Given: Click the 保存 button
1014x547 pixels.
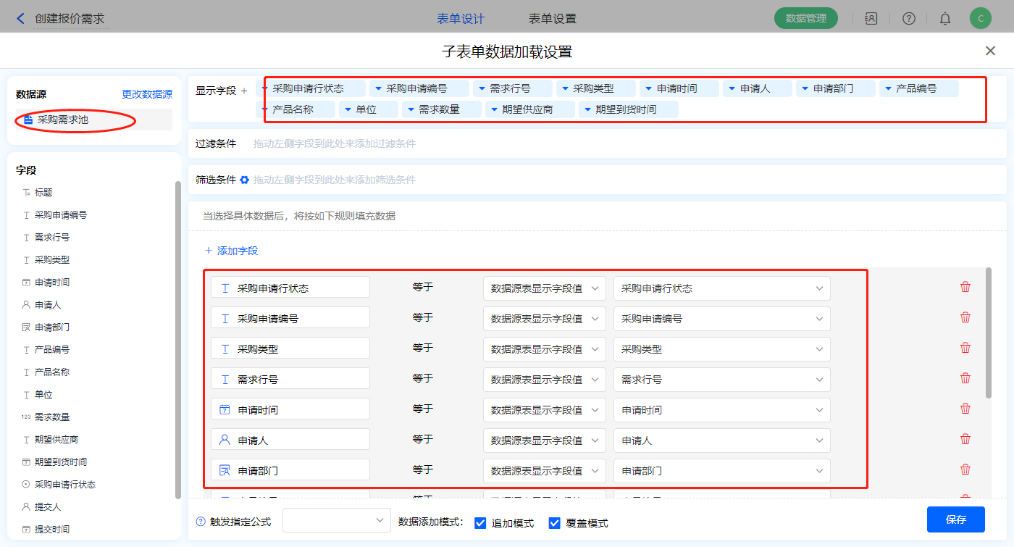Looking at the screenshot, I should tap(955, 519).
